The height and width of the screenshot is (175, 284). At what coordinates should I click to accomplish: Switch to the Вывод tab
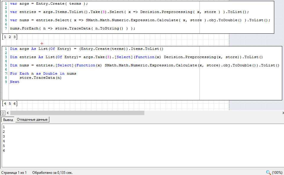coord(8,120)
